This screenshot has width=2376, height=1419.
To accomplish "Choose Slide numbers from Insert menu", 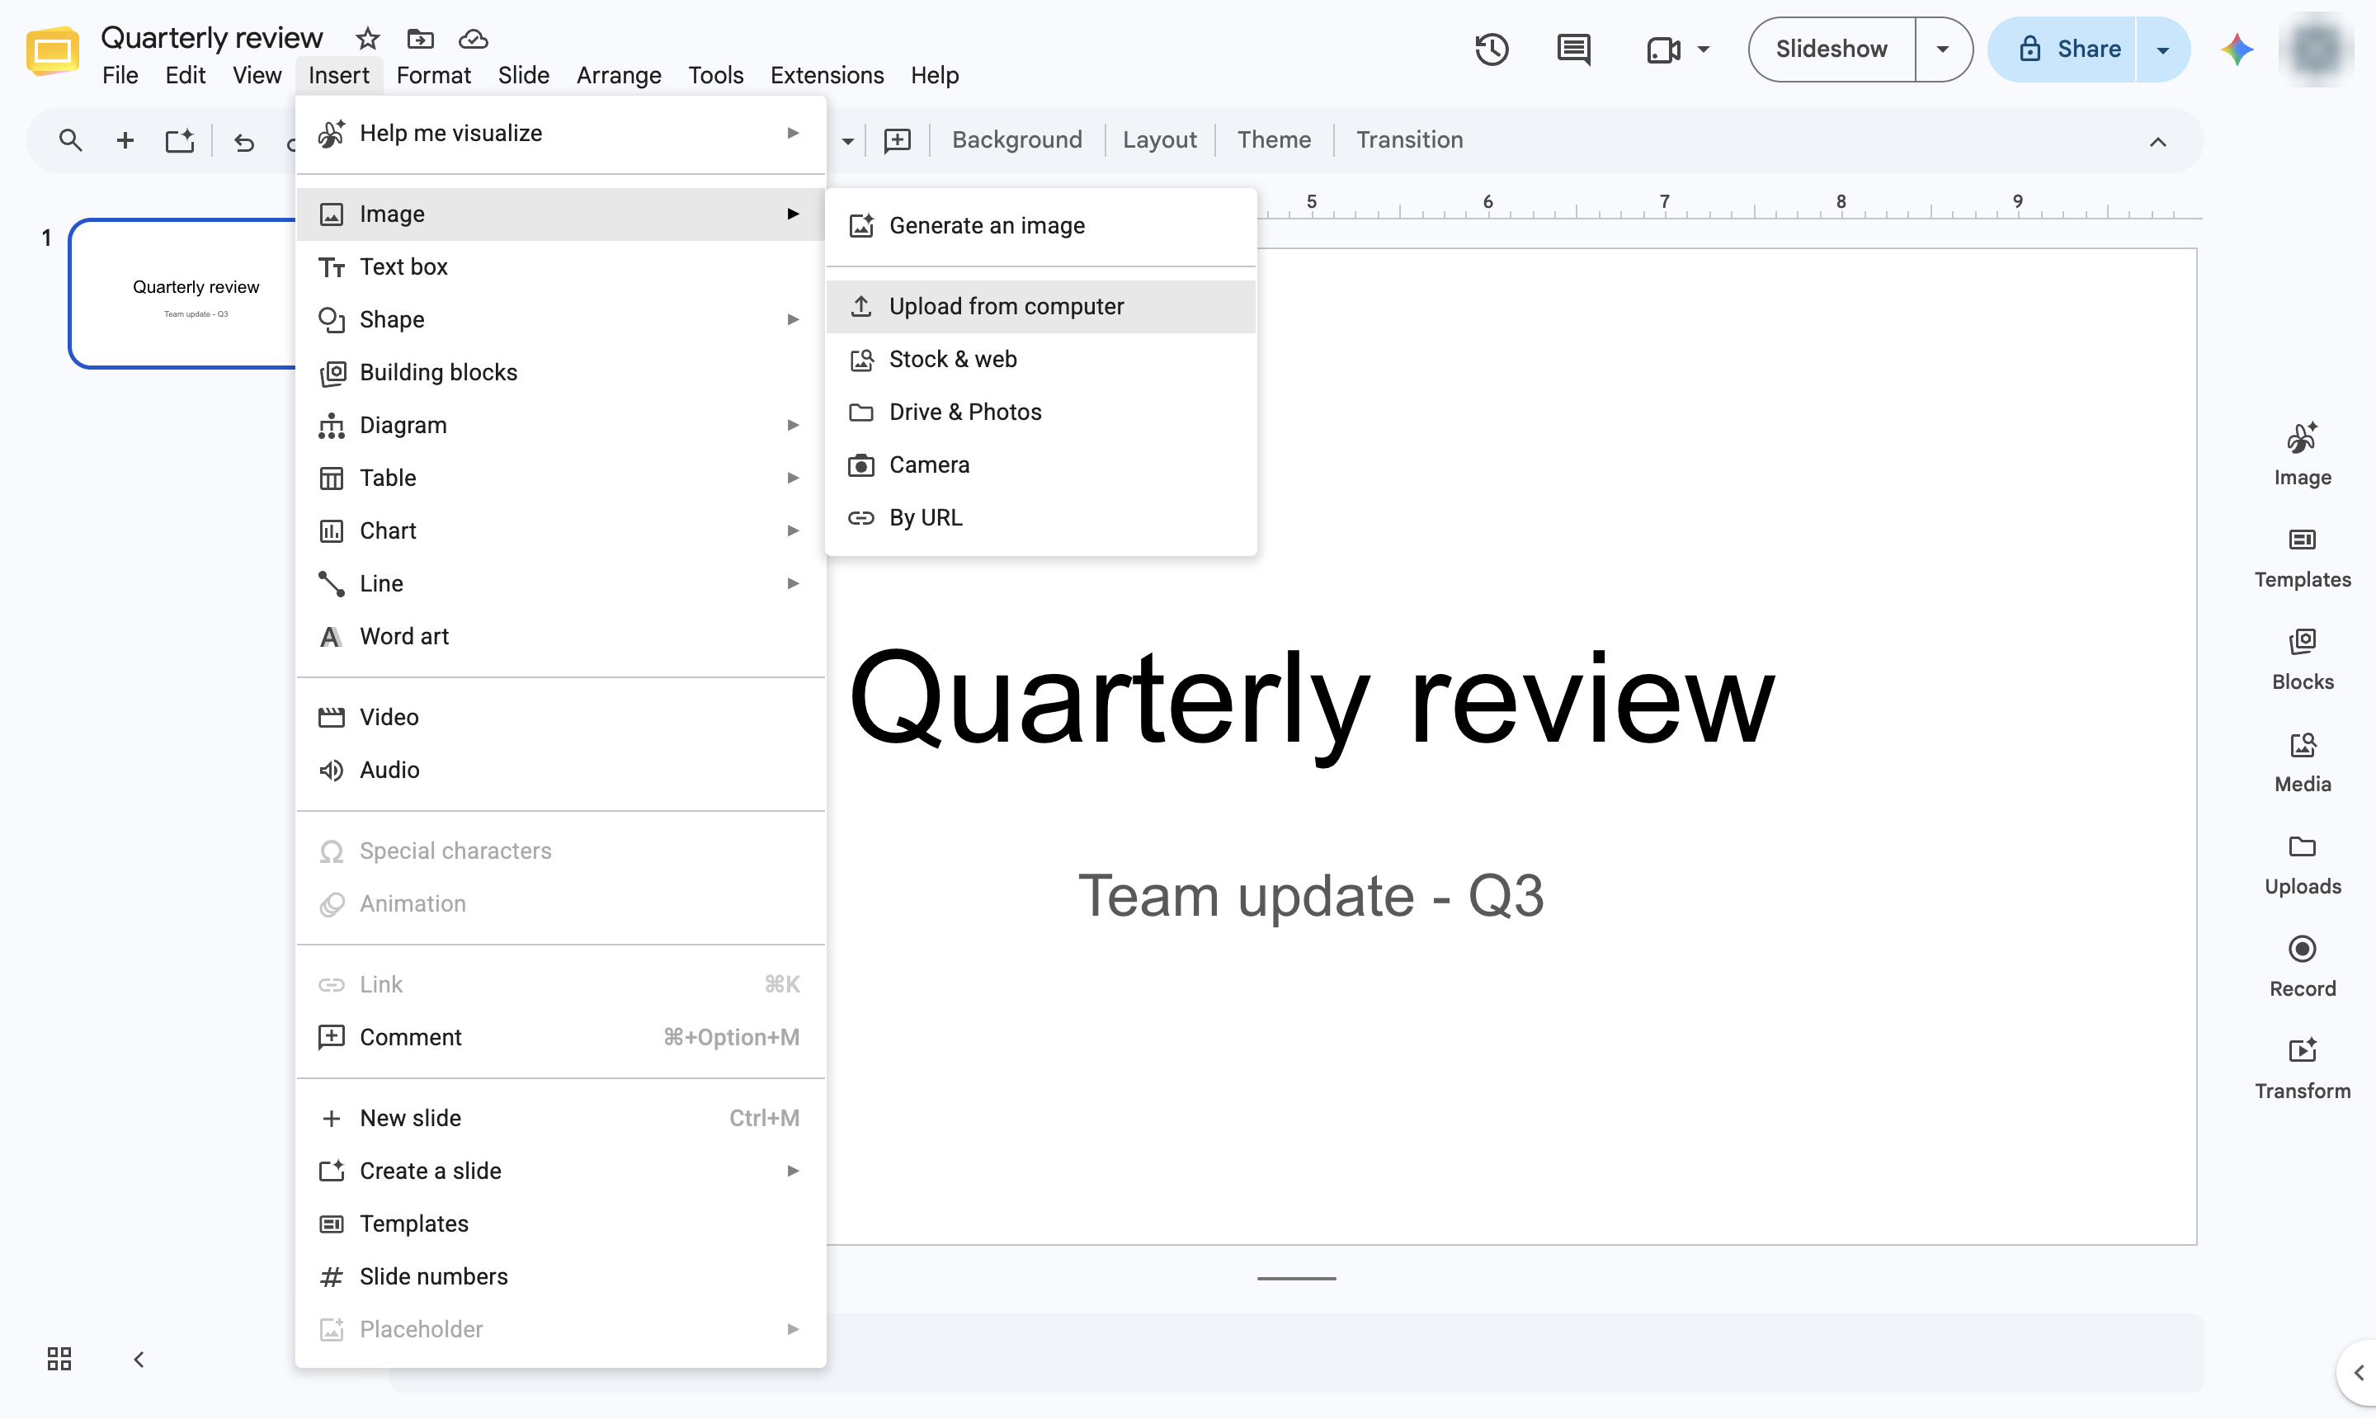I will 560,1276.
